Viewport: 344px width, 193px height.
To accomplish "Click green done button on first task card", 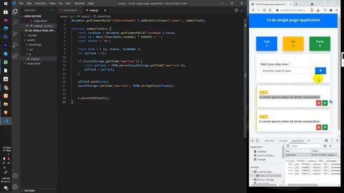I will coord(325,103).
